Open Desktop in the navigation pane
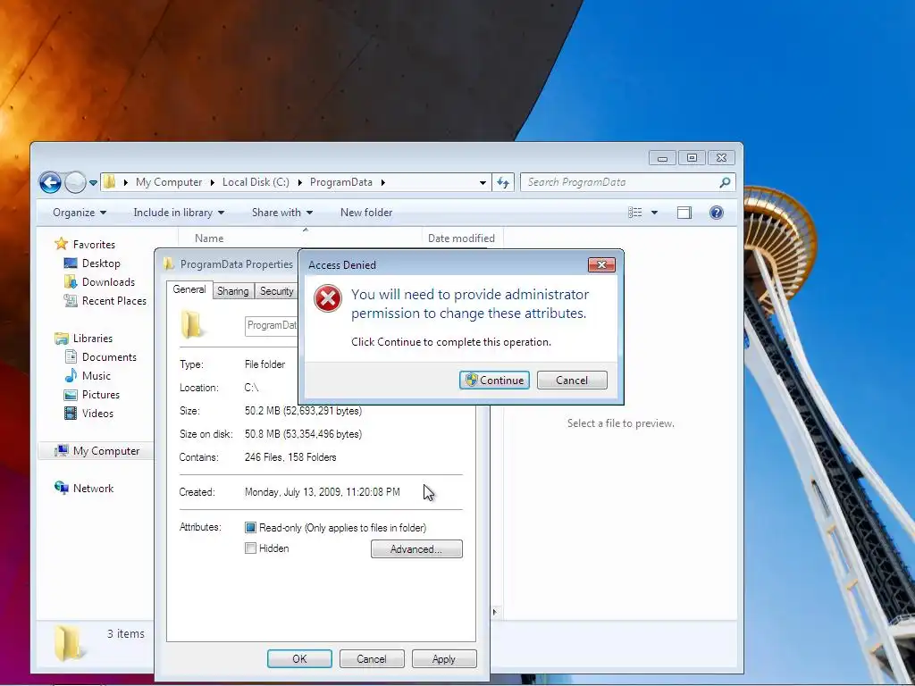The width and height of the screenshot is (915, 686). [x=101, y=264]
